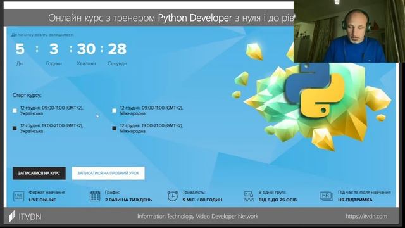This screenshot has height=228, width=405.
Task: Click the presenter webcam video thumbnail
Action: [x=349, y=31]
